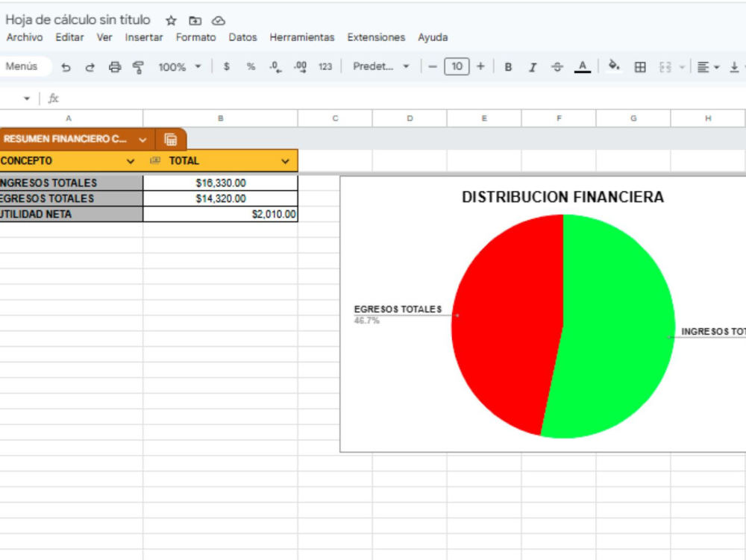Check cloud save status icon
Screen dimensions: 746x560
tap(219, 20)
